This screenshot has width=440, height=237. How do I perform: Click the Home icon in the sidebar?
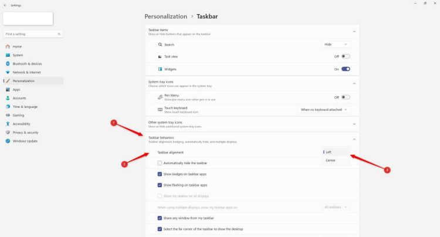point(8,46)
